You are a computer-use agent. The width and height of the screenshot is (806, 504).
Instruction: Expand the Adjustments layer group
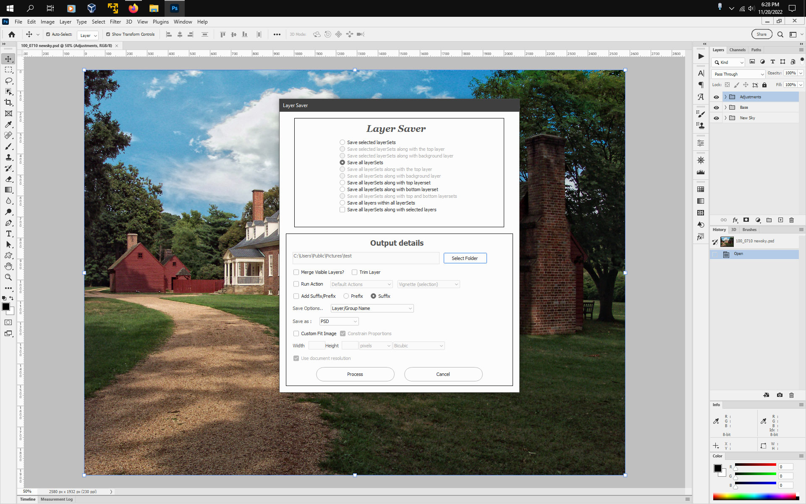coord(725,97)
